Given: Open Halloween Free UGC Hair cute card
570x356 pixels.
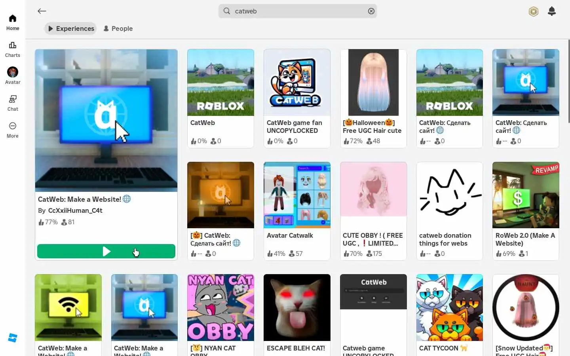Looking at the screenshot, I should 373,98.
